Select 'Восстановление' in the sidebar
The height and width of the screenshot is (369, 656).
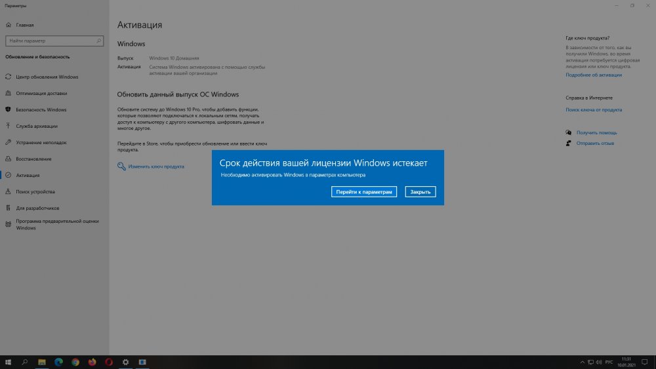[x=33, y=159]
